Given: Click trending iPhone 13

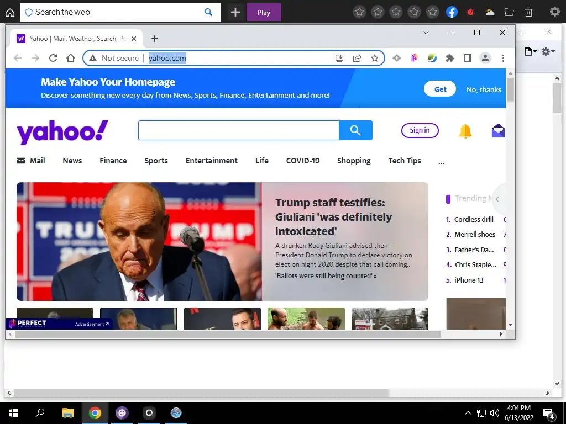Looking at the screenshot, I should (469, 280).
